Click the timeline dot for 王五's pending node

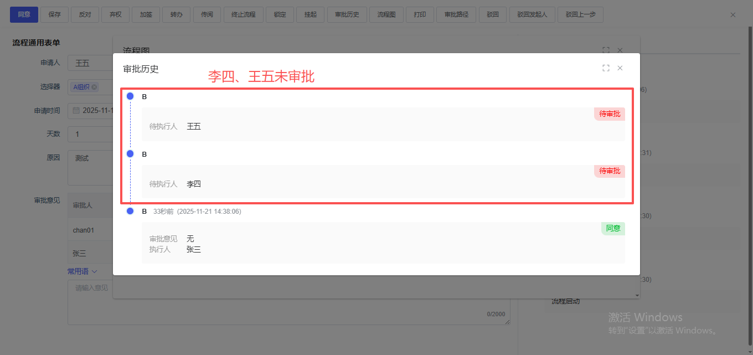(x=130, y=96)
